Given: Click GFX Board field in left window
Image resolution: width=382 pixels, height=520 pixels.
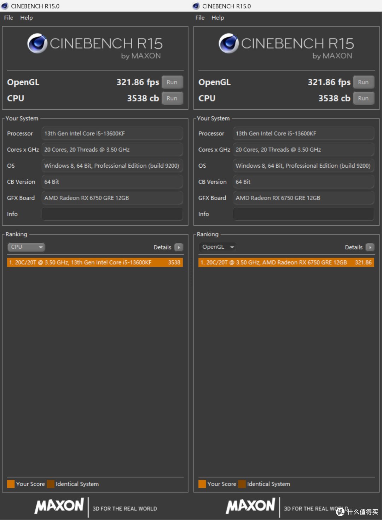Looking at the screenshot, I should [x=112, y=198].
